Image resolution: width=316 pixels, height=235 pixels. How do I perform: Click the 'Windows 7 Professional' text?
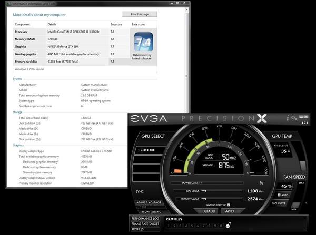(29, 69)
